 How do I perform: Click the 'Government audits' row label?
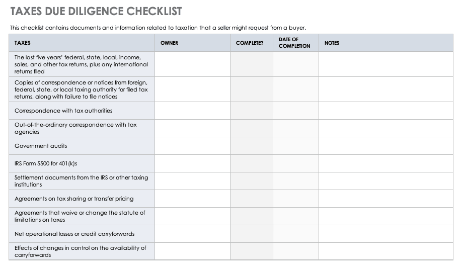pyautogui.click(x=41, y=146)
